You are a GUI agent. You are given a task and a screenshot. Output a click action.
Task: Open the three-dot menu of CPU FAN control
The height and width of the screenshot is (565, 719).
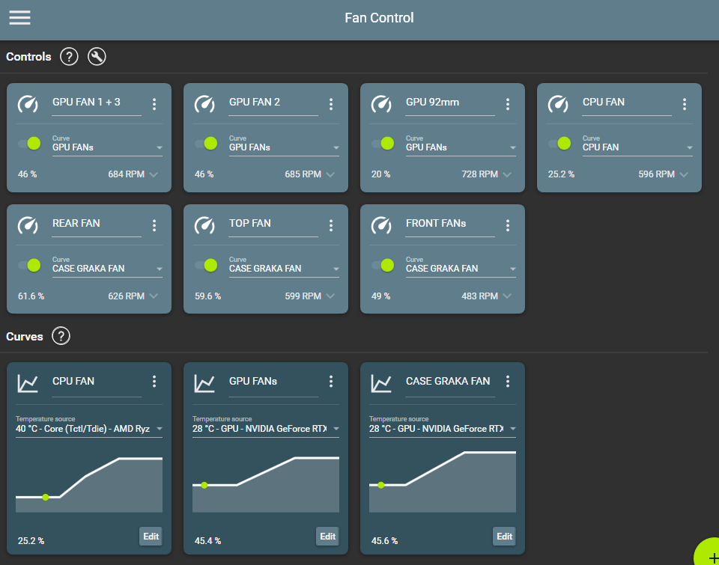point(684,104)
